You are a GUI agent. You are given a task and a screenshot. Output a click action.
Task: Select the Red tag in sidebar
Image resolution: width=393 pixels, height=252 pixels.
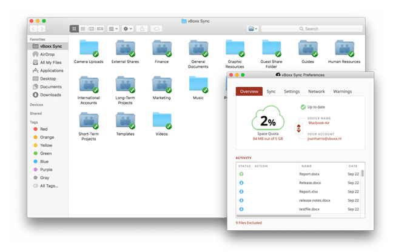tap(44, 129)
